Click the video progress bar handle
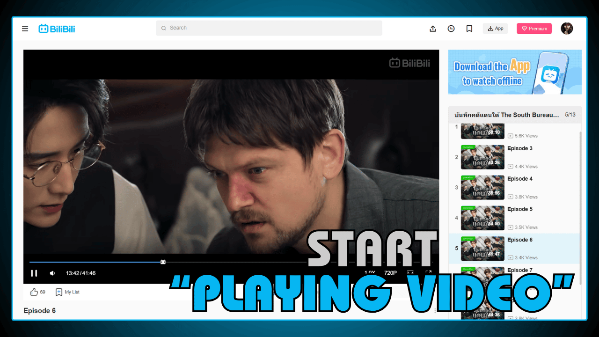Viewport: 599px width, 337px height. (x=163, y=262)
